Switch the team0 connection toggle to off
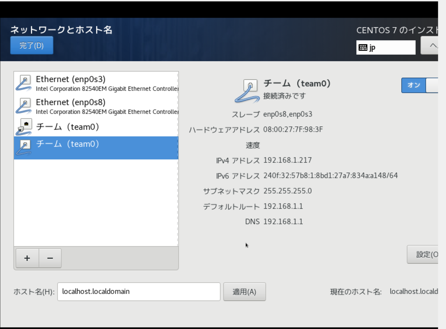The height and width of the screenshot is (329, 446). [x=413, y=85]
